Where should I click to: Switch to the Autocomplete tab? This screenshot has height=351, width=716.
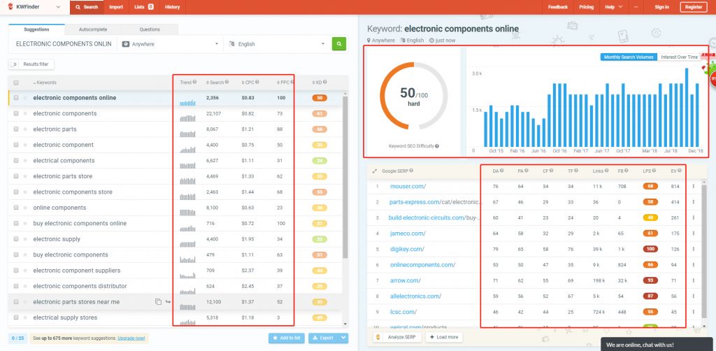click(x=93, y=30)
